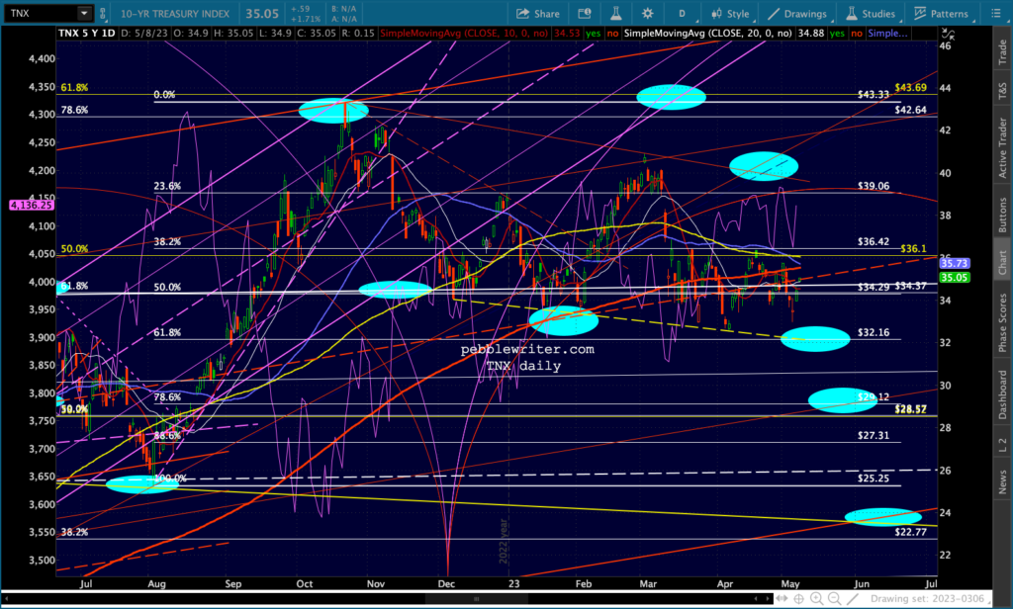The width and height of the screenshot is (1013, 609).
Task: Click the bottom horizontal chart scrollbar thumb
Action: pos(476,599)
